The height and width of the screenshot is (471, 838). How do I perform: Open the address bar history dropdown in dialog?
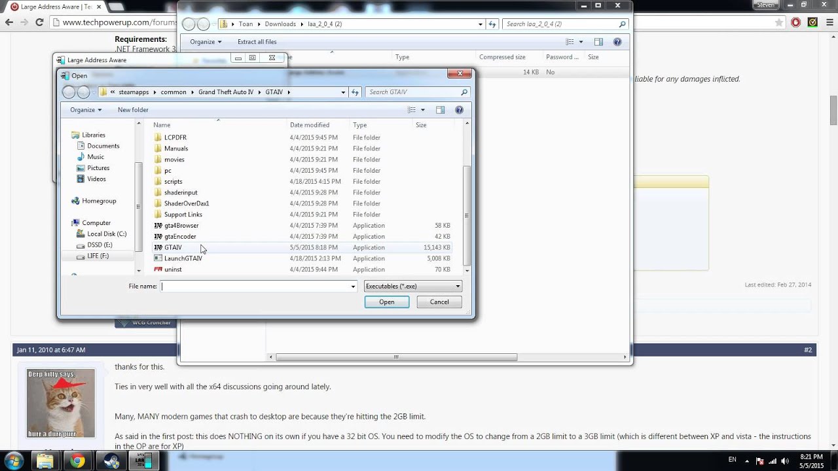343,92
